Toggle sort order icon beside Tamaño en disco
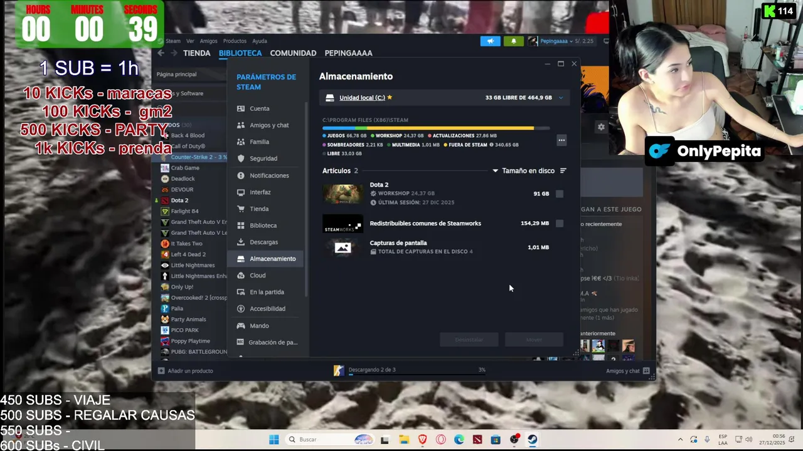The width and height of the screenshot is (803, 451). (x=563, y=171)
